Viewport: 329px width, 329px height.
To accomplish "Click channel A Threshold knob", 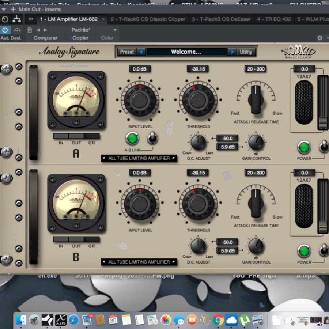I will (x=198, y=100).
